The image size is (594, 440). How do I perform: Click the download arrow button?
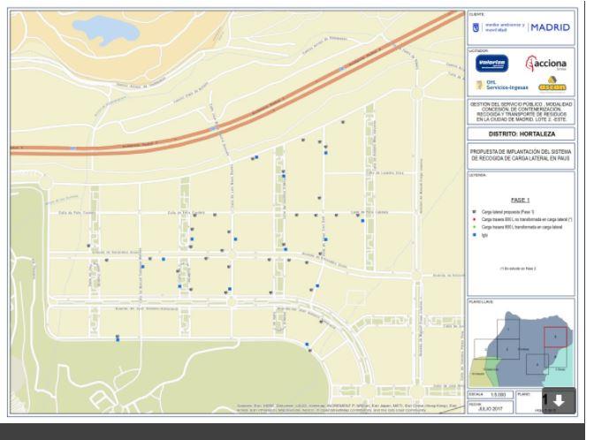[559, 400]
